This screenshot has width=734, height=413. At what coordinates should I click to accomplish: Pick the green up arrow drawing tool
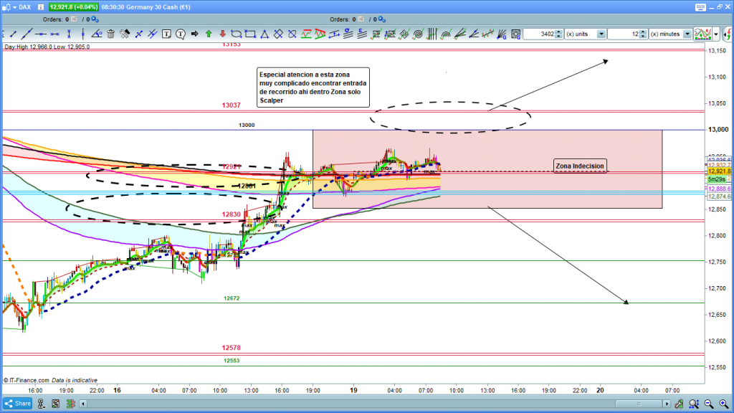point(209,34)
